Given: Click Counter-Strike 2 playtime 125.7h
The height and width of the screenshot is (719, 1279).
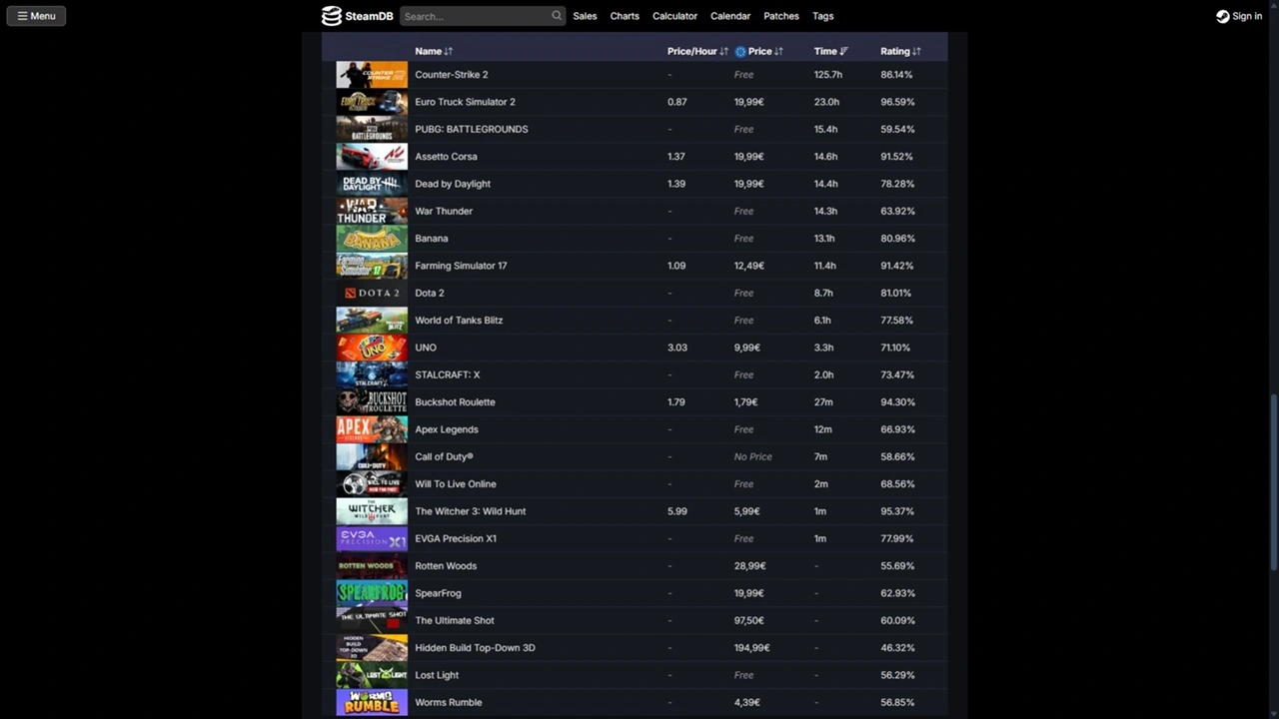Looking at the screenshot, I should [x=828, y=75].
